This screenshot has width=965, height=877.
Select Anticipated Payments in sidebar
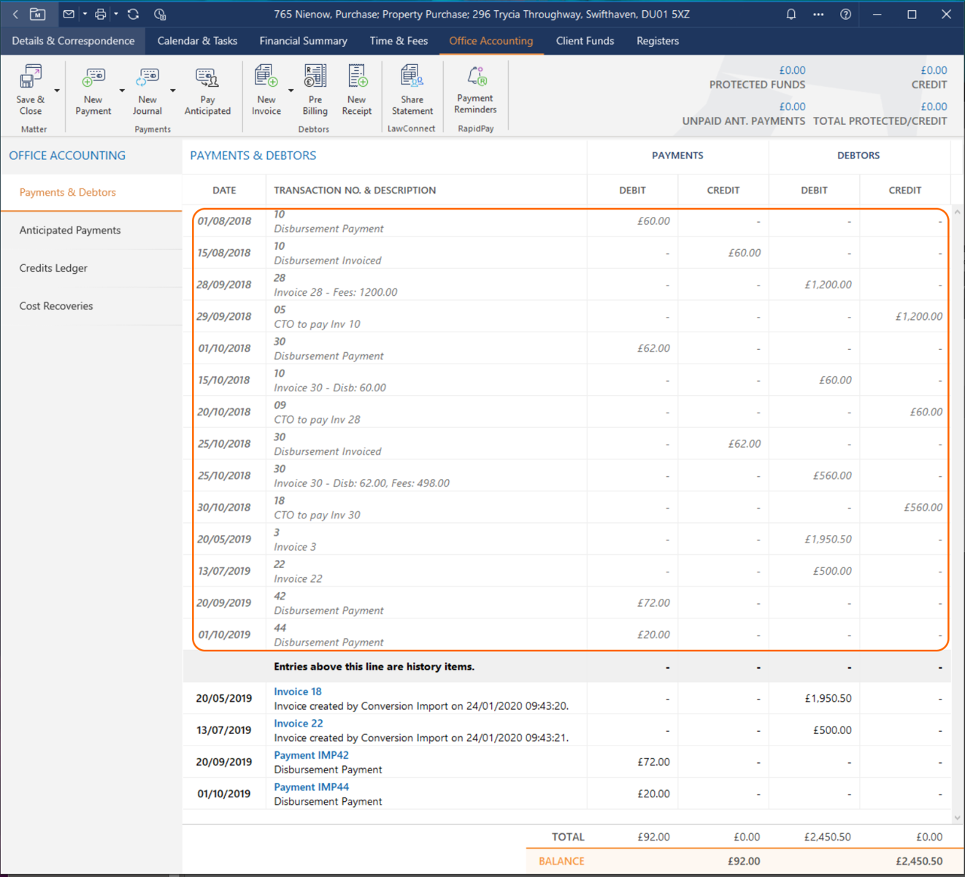click(70, 230)
